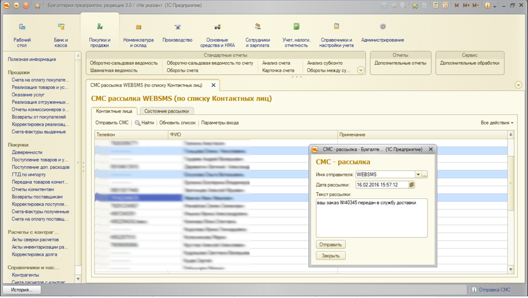Viewport: 528px width, 298px height.
Task: Click the Найти magnifier button
Action: coord(145,123)
